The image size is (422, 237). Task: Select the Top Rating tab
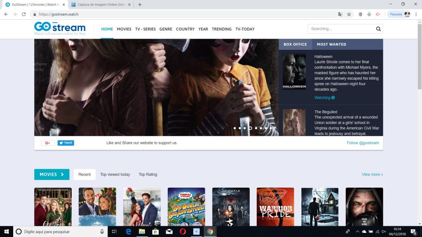click(x=148, y=174)
